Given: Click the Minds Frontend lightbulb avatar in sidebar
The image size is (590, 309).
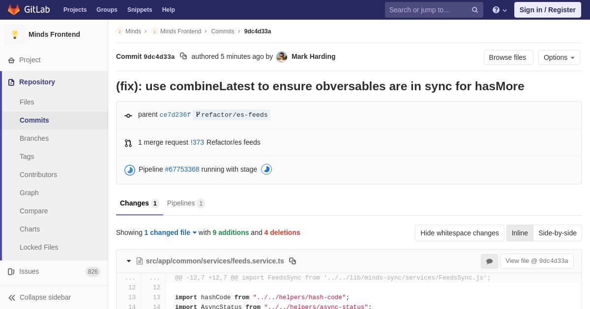Looking at the screenshot, I should [15, 34].
